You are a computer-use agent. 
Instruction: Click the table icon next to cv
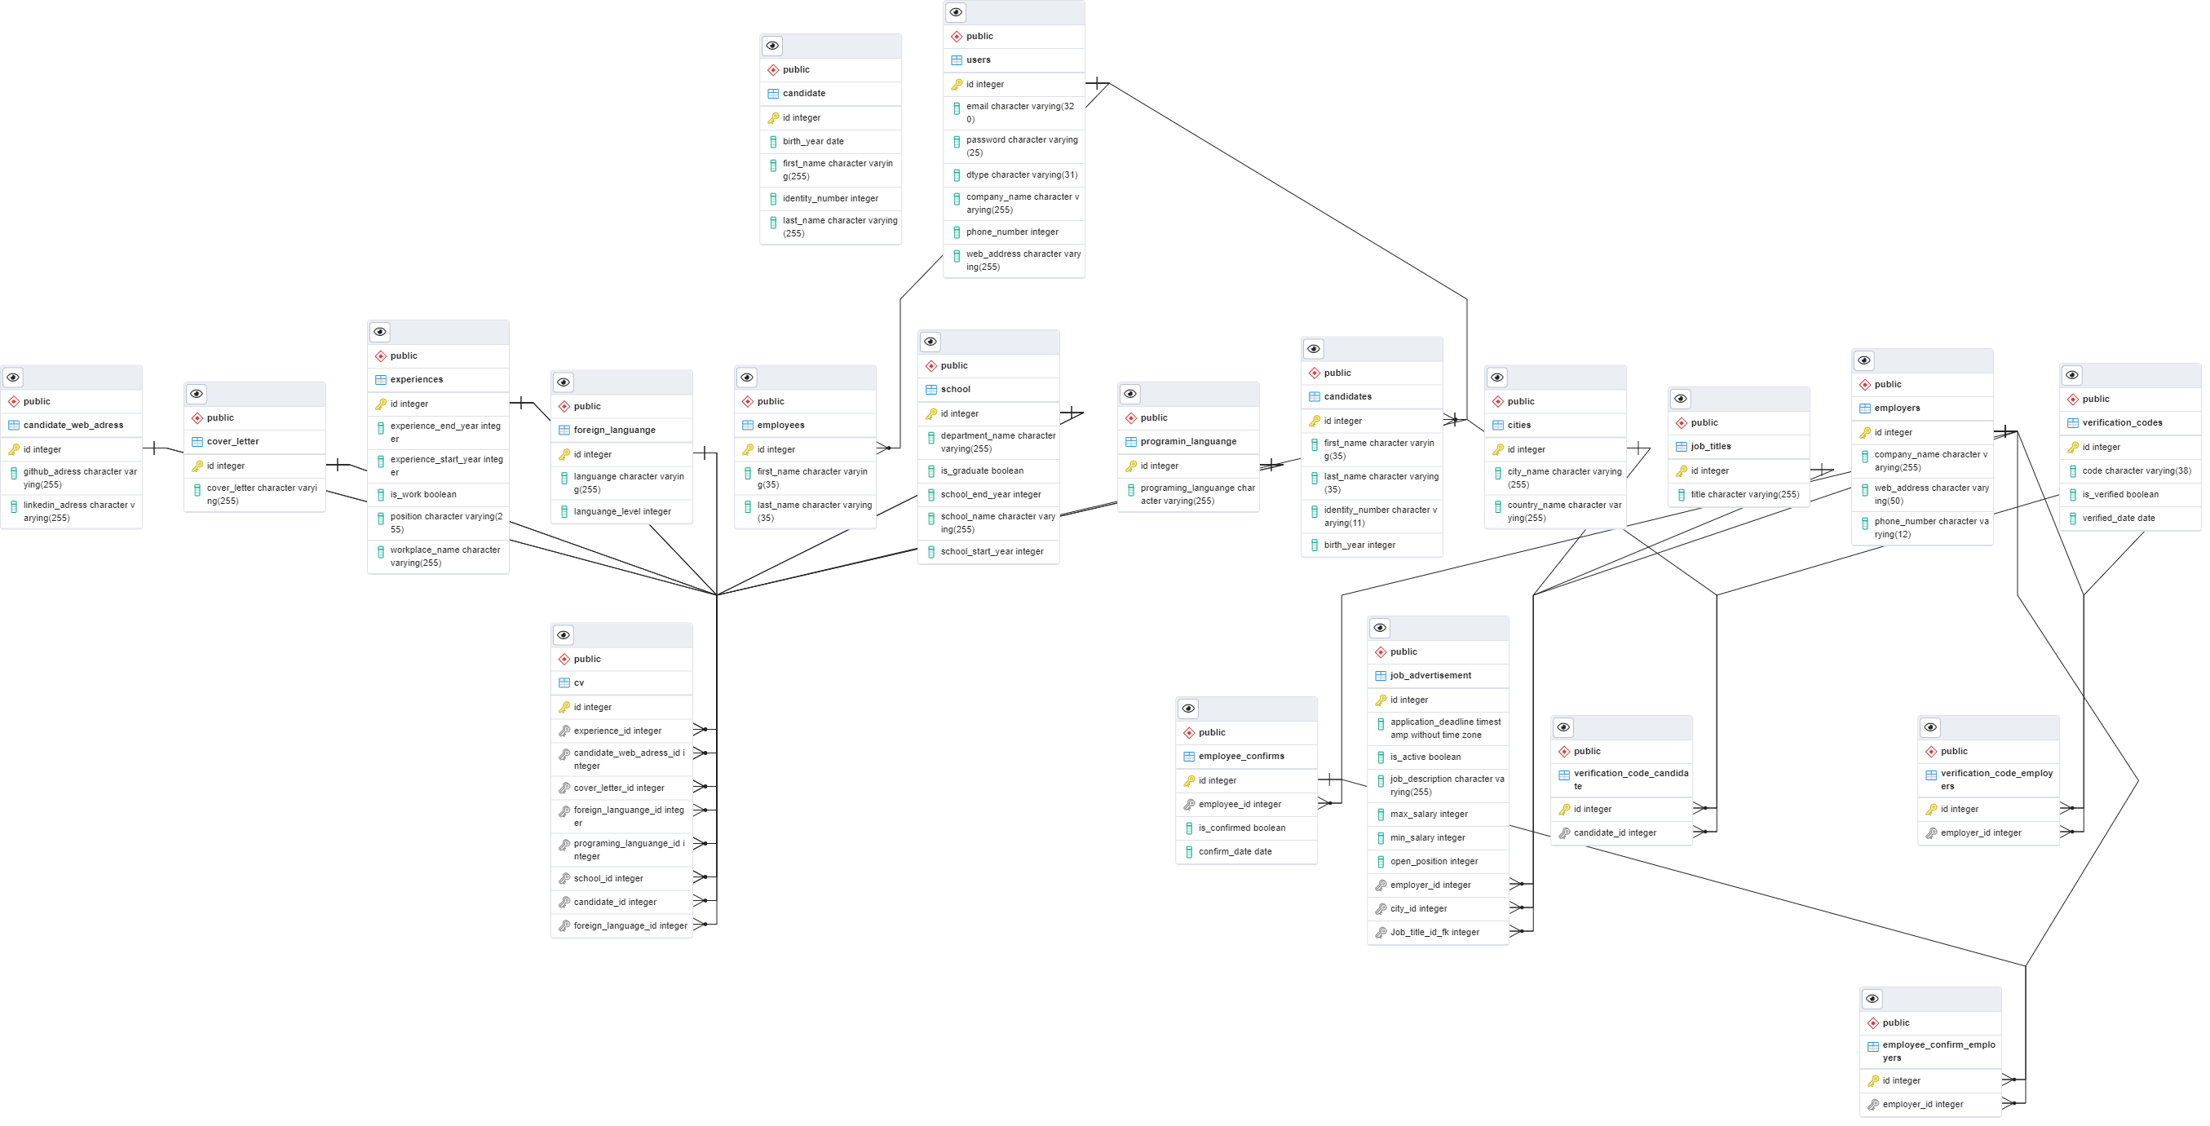pos(564,682)
